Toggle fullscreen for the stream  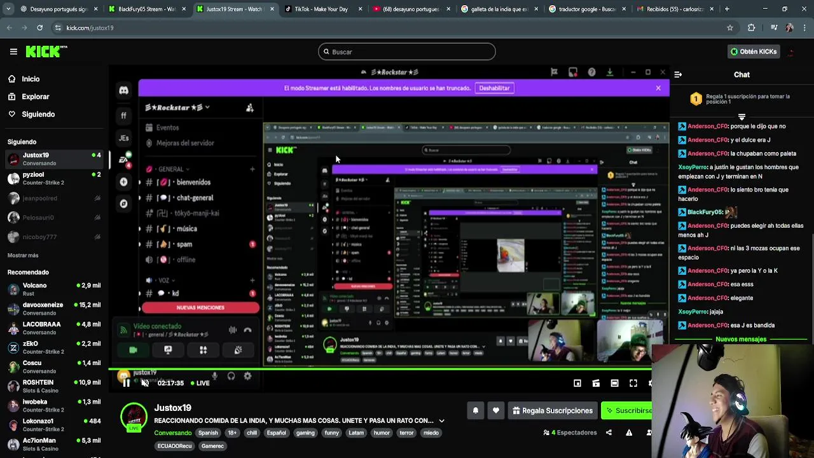(x=633, y=383)
